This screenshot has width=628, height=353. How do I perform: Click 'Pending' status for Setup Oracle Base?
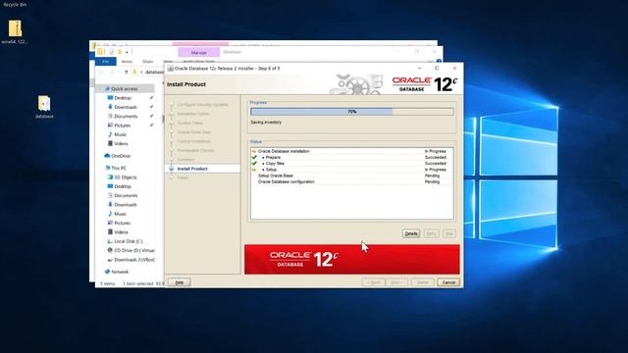432,176
